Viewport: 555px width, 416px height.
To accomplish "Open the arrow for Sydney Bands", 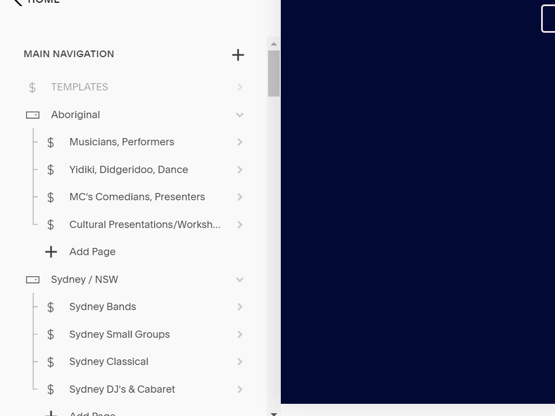I will pos(240,307).
